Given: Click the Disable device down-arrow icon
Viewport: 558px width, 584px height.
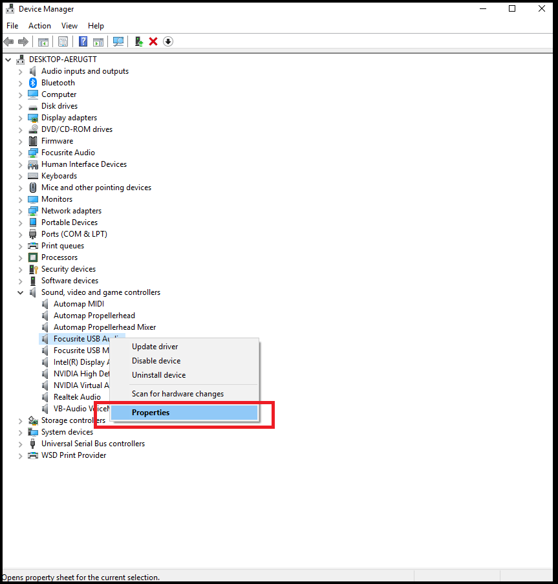Looking at the screenshot, I should click(x=168, y=41).
